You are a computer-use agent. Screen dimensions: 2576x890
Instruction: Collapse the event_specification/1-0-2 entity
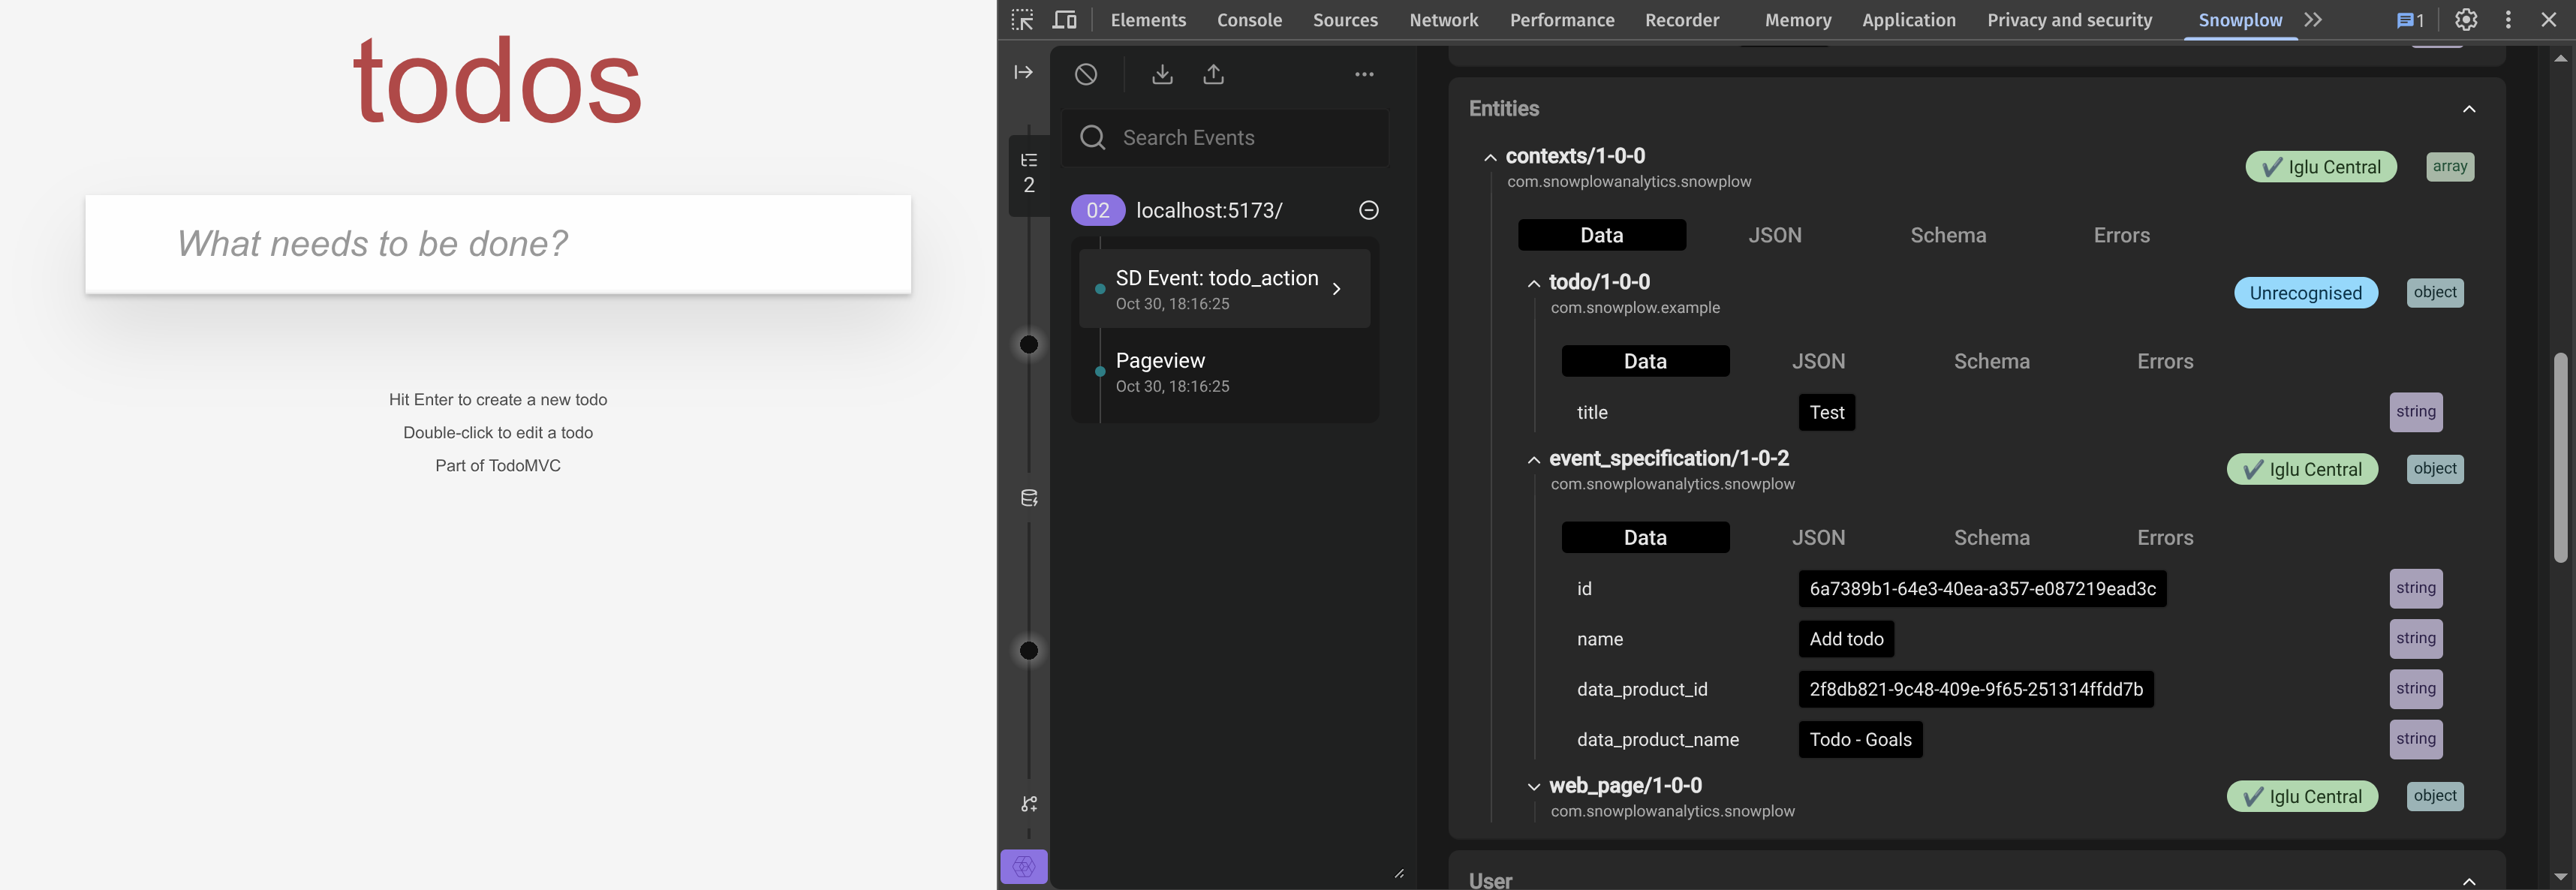point(1534,460)
